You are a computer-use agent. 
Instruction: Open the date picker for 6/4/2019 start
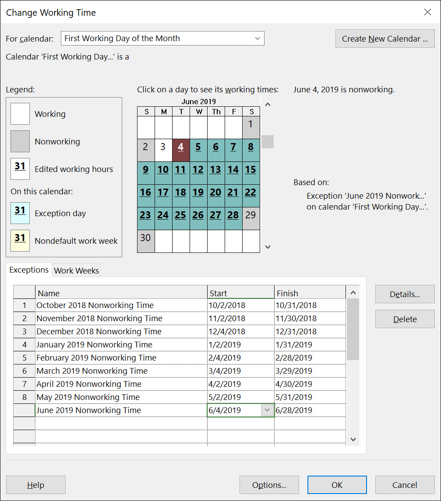pyautogui.click(x=267, y=410)
